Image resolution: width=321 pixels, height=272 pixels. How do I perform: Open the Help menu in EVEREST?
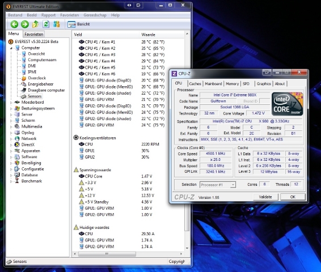click(x=116, y=15)
